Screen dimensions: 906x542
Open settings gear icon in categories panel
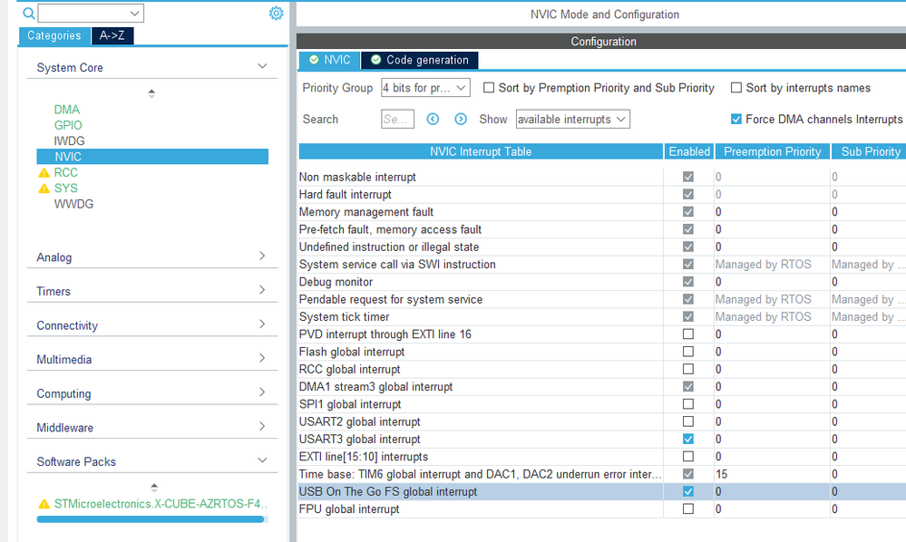[277, 14]
